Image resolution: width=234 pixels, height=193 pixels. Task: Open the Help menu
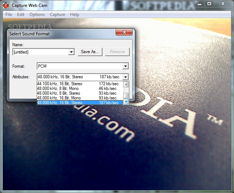(74, 15)
